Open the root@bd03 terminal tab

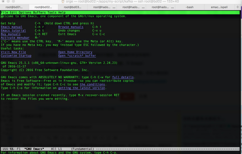pyautogui.click(x=73, y=7)
